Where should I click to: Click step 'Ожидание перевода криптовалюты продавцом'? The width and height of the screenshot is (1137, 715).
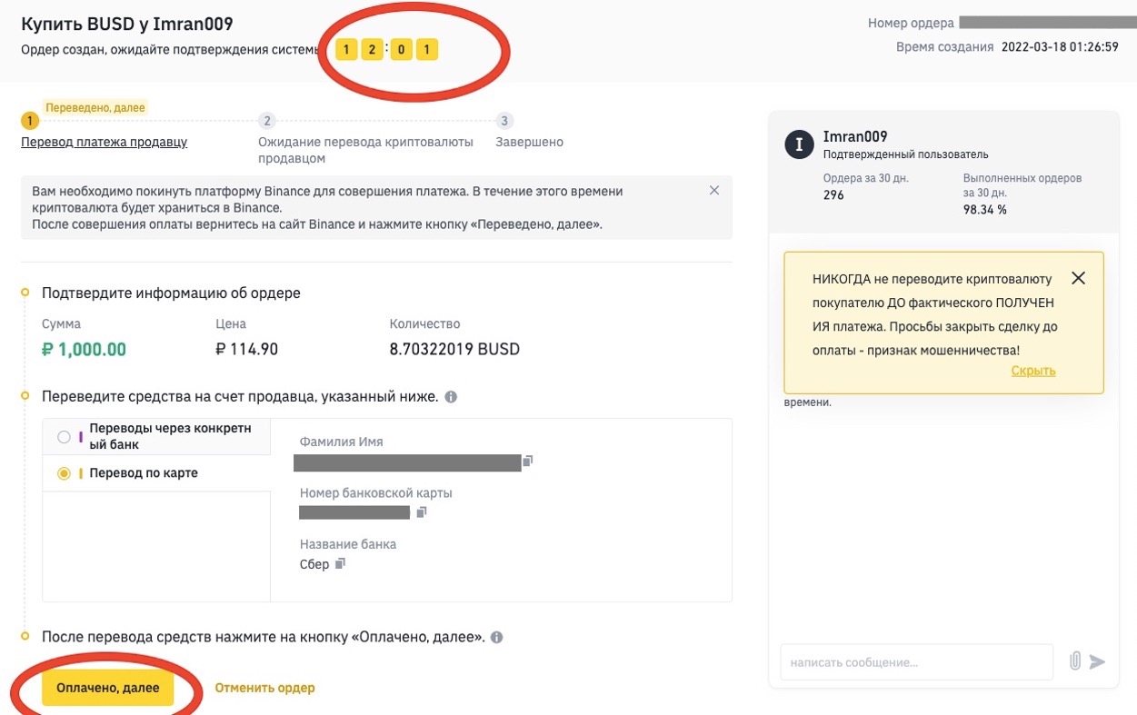(x=365, y=150)
